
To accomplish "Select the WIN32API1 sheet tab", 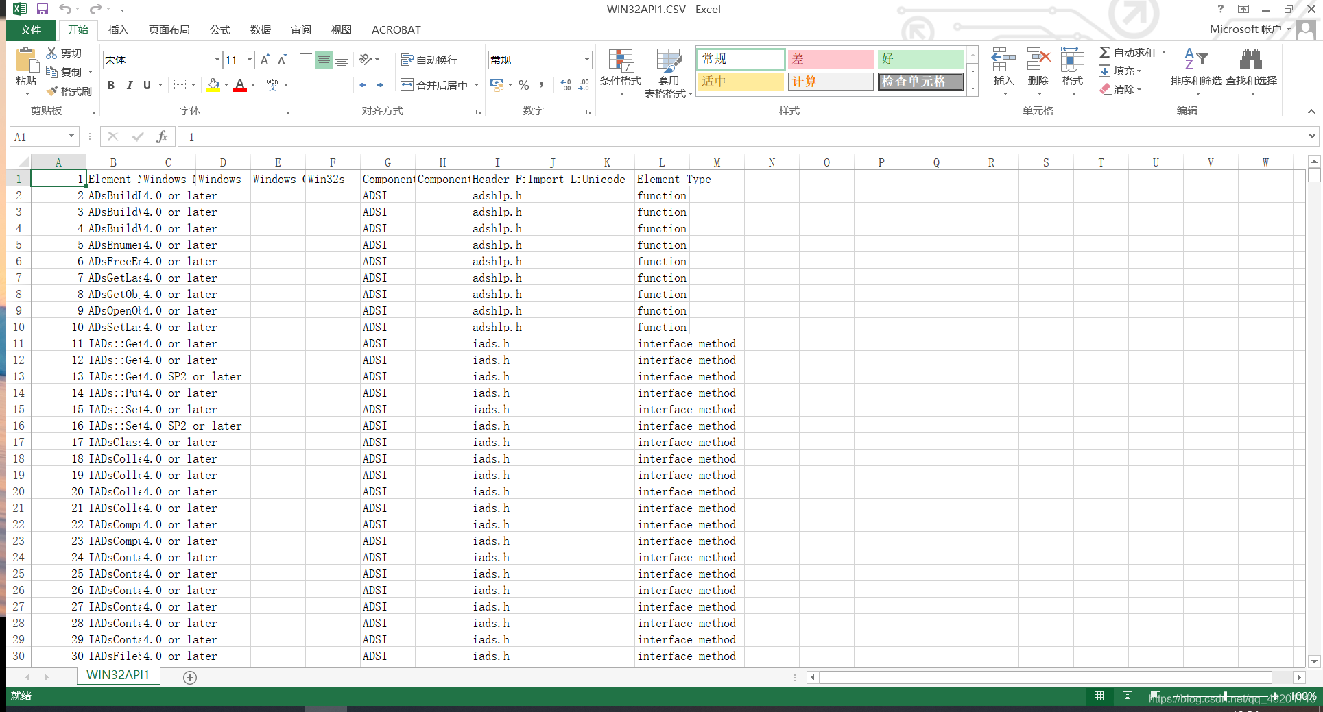I will click(118, 675).
